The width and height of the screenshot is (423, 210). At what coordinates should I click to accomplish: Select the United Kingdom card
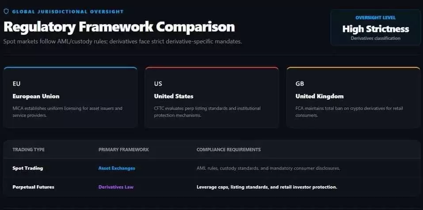[x=353, y=97]
